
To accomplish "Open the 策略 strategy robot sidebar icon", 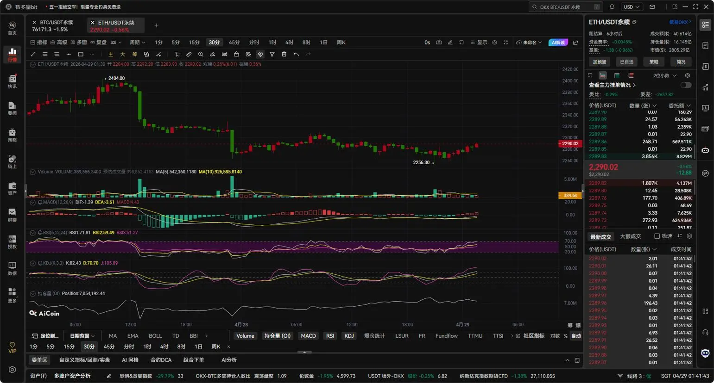I will pyautogui.click(x=12, y=135).
